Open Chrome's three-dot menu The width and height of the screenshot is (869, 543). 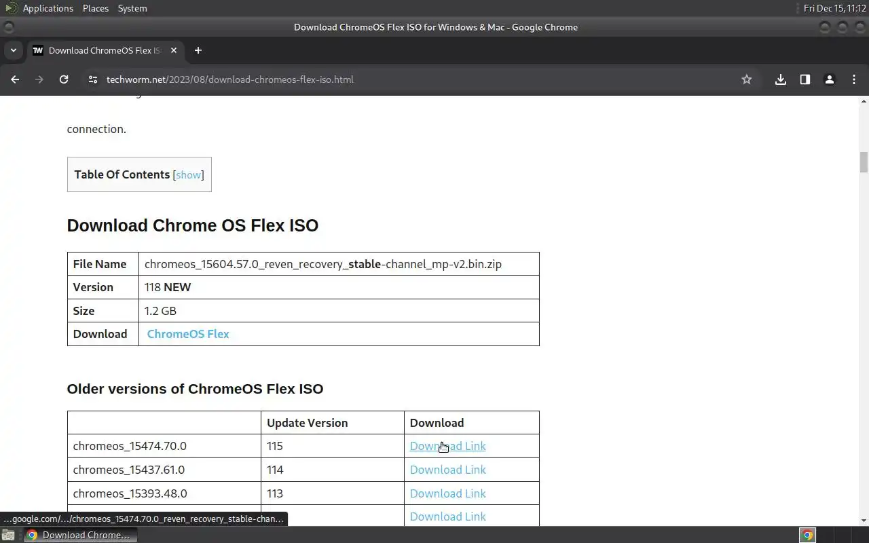[854, 79]
